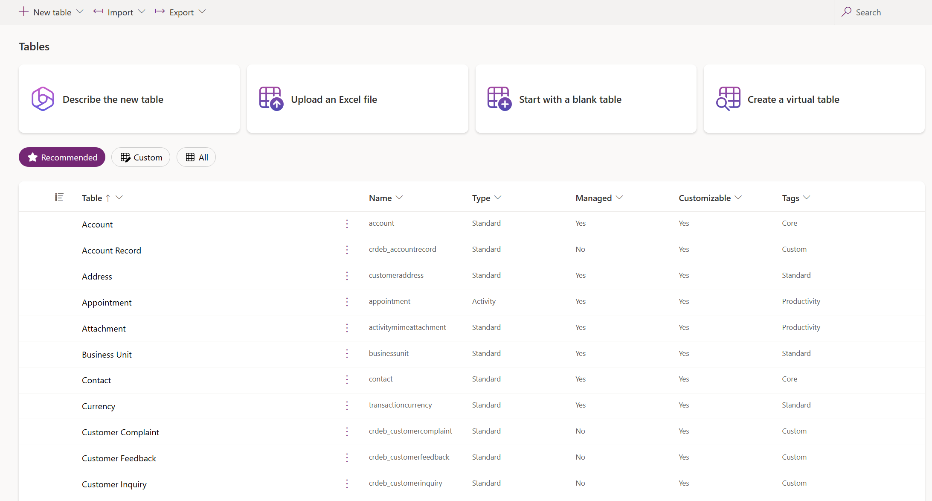Expand the Type column filter dropdown
Image resolution: width=932 pixels, height=501 pixels.
498,198
